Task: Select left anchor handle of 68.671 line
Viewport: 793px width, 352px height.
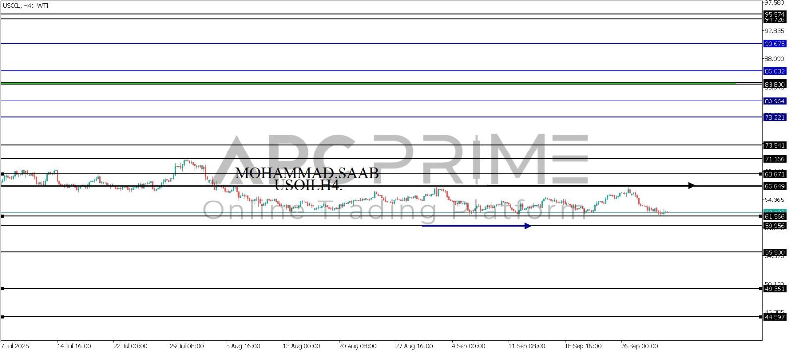Action: tap(3, 174)
